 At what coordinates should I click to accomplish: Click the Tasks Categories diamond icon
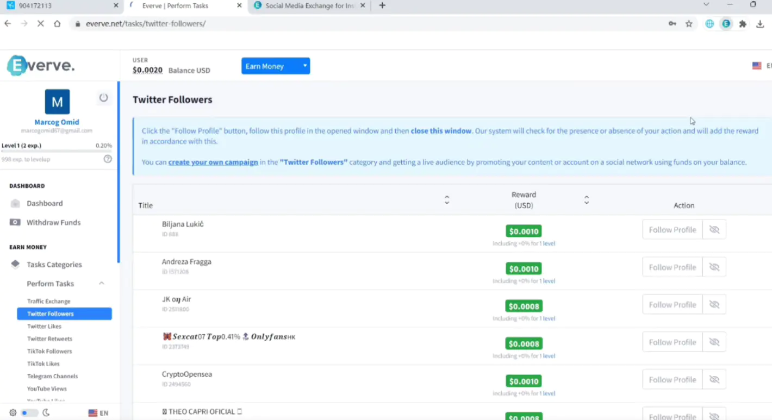click(15, 265)
